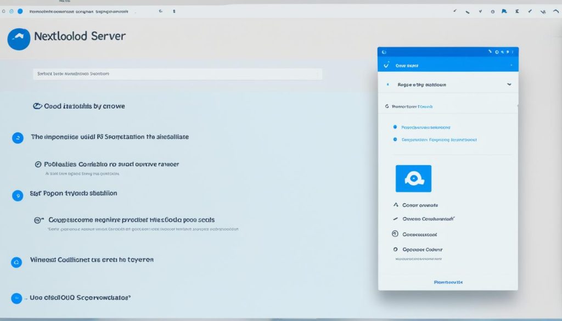This screenshot has height=321, width=562.
Task: Click the pencil icon next to the panel entry
Action: pos(395,218)
